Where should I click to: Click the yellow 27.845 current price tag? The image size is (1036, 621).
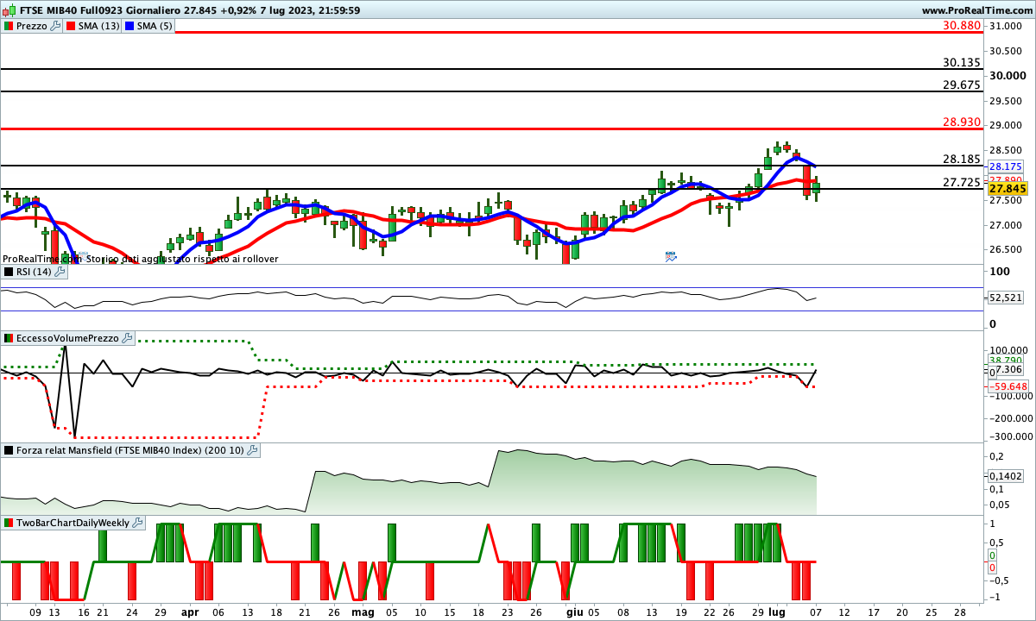(1007, 188)
